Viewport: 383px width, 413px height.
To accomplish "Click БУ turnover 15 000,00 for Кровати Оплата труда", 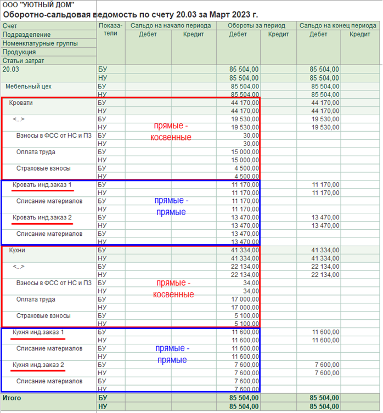I will 245,152.
